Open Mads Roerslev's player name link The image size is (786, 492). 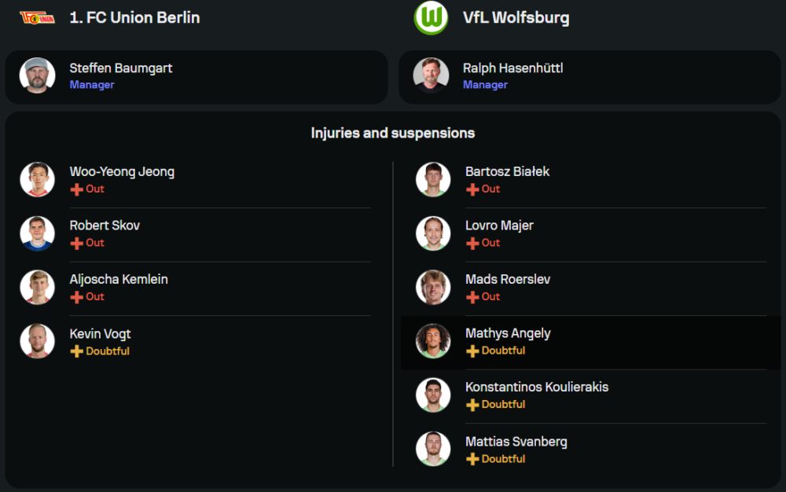pyautogui.click(x=508, y=279)
